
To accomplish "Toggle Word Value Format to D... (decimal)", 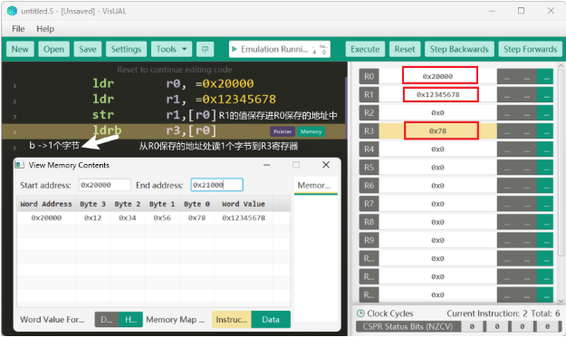I will click(107, 319).
